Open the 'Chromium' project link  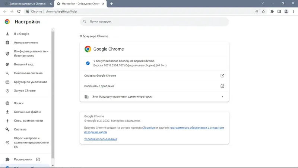tap(149, 127)
